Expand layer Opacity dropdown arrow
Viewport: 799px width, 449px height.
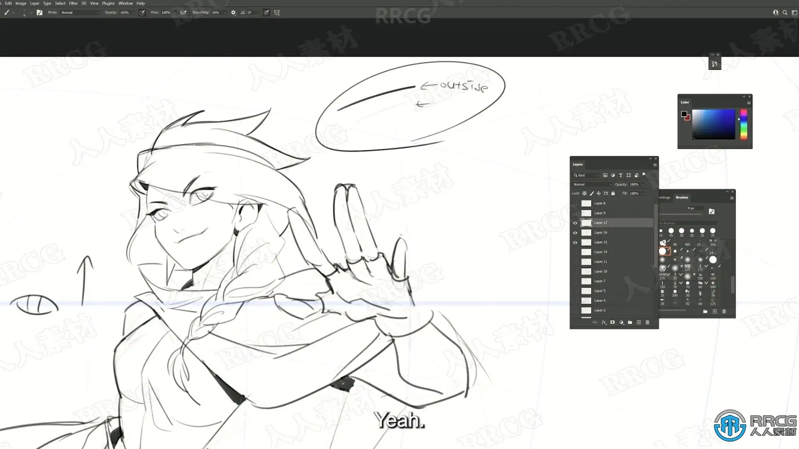[x=643, y=185]
